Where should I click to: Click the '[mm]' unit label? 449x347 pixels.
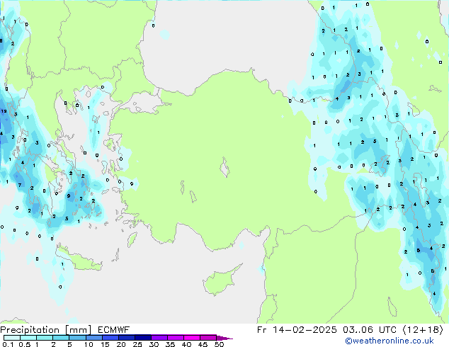point(78,330)
